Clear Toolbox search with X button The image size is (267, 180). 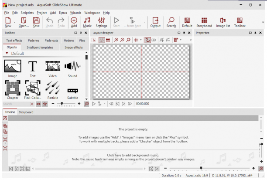[x=32, y=104]
